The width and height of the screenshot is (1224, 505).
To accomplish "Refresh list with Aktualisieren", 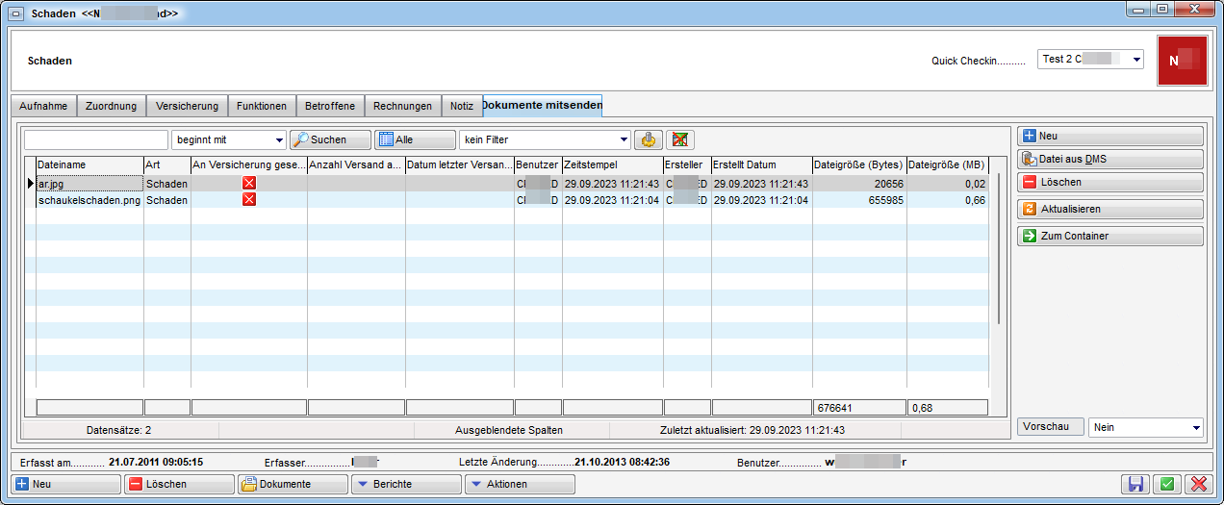I will coord(1109,209).
